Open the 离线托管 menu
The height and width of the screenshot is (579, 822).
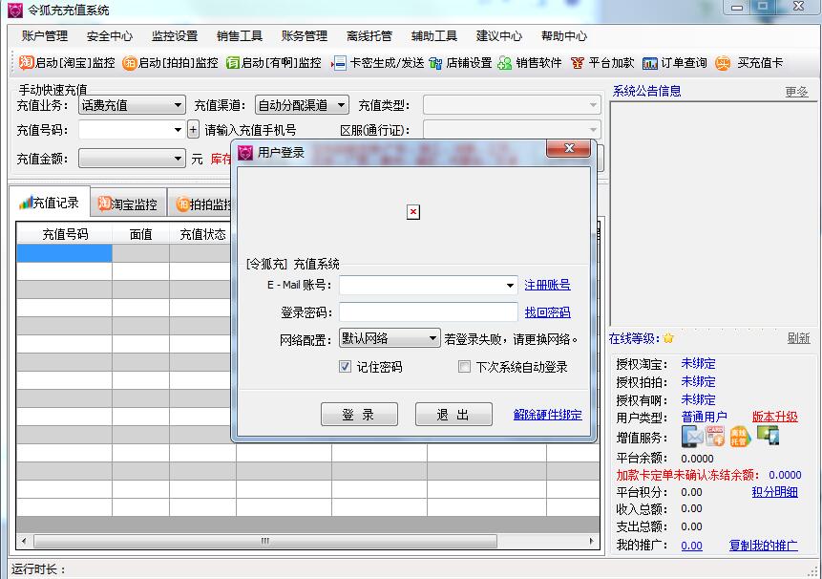(x=369, y=35)
